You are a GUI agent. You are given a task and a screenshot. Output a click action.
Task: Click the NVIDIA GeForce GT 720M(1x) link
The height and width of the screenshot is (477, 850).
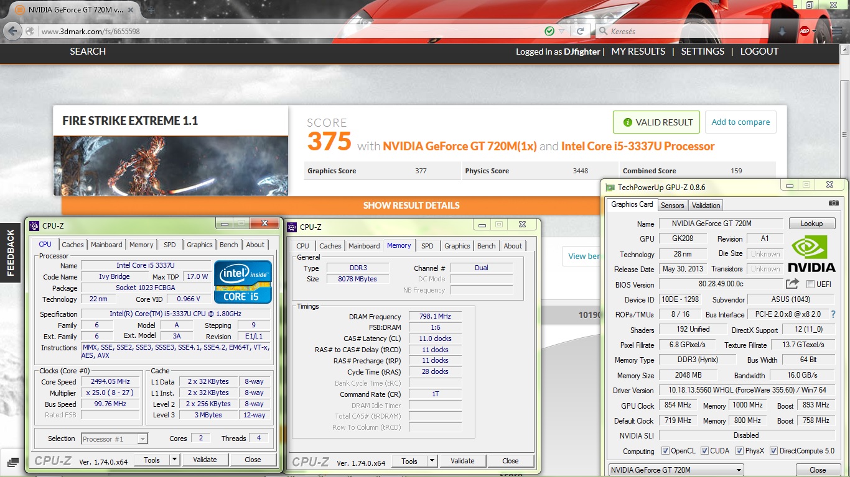(x=459, y=147)
